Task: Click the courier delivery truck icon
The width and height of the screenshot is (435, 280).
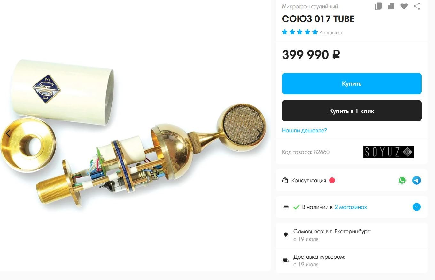Action: click(x=286, y=261)
